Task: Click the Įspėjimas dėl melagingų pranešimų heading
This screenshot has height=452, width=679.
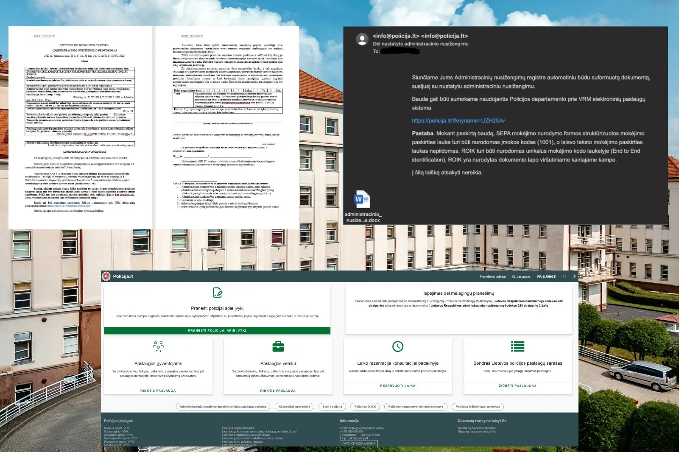Action: tap(458, 293)
